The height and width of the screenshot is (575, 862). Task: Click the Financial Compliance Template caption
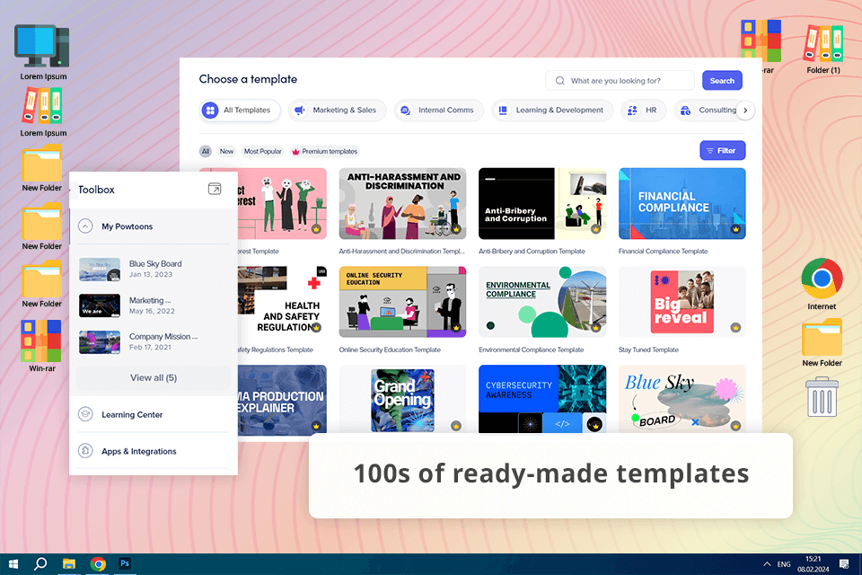[663, 251]
